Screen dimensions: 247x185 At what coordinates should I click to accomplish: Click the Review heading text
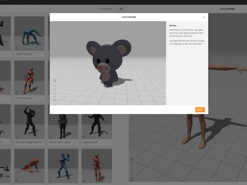(x=173, y=25)
